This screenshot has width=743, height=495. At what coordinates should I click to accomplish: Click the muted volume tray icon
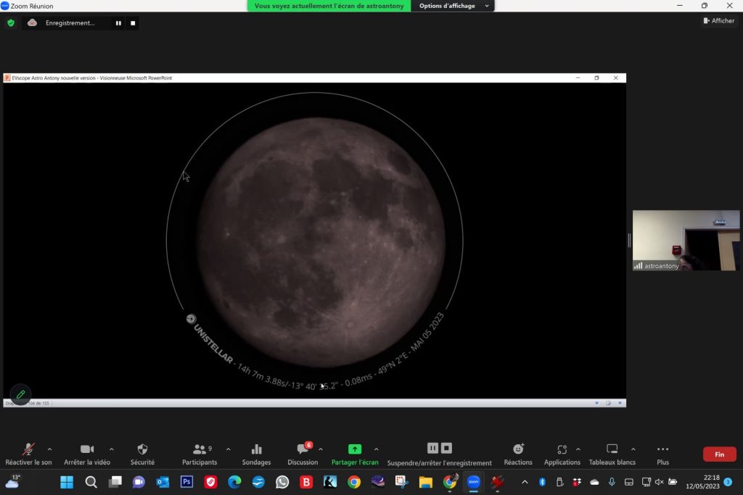[x=659, y=482]
